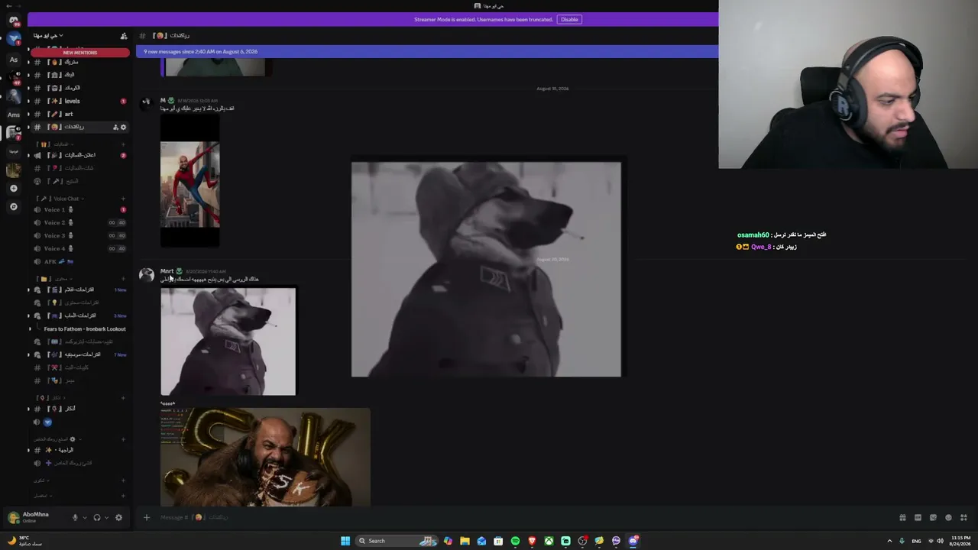Join the AFK voice channel
The image size is (978, 550).
(x=79, y=261)
